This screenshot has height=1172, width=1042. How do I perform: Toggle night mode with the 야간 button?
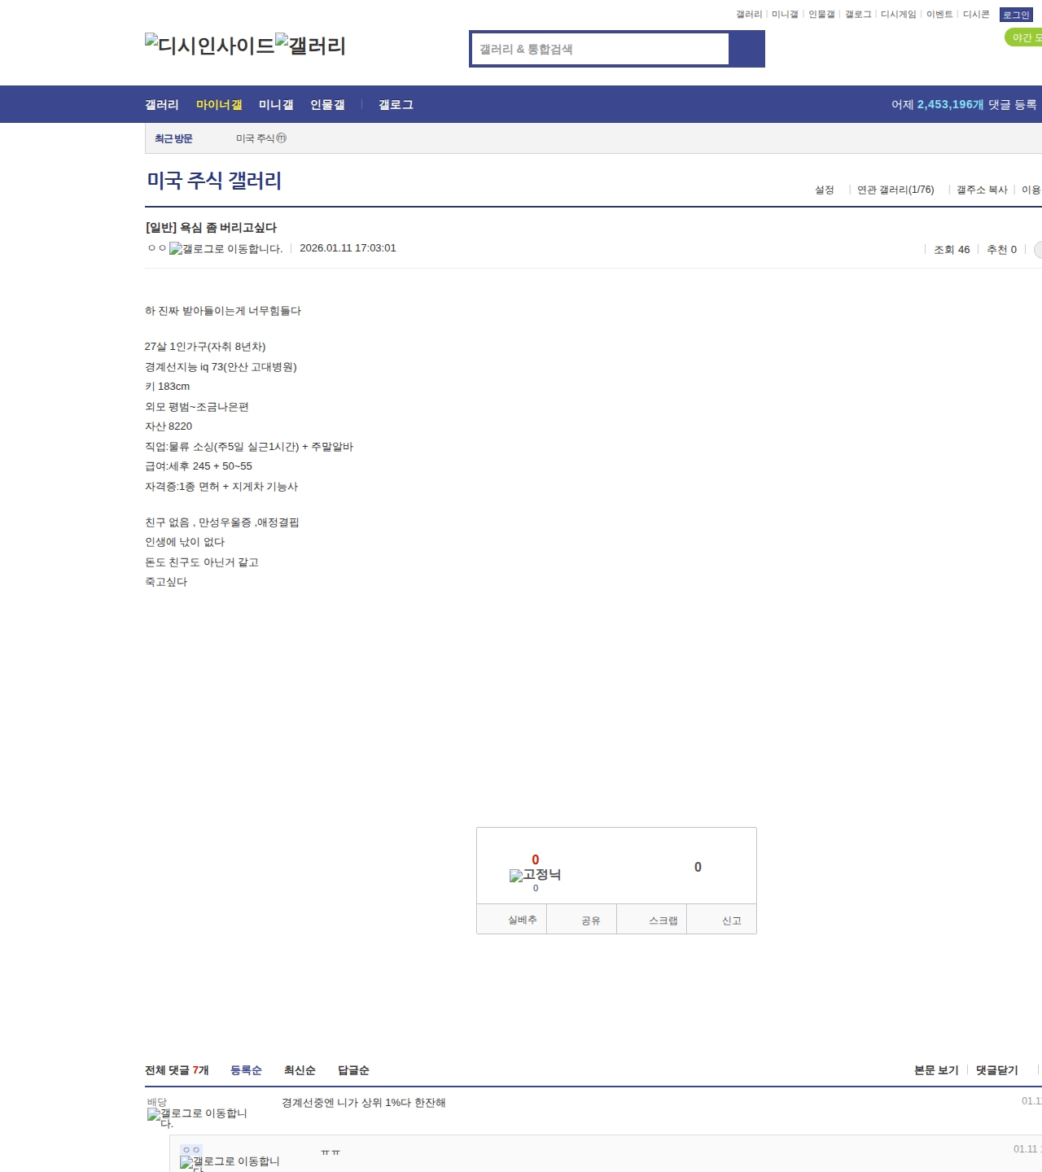(x=1025, y=37)
